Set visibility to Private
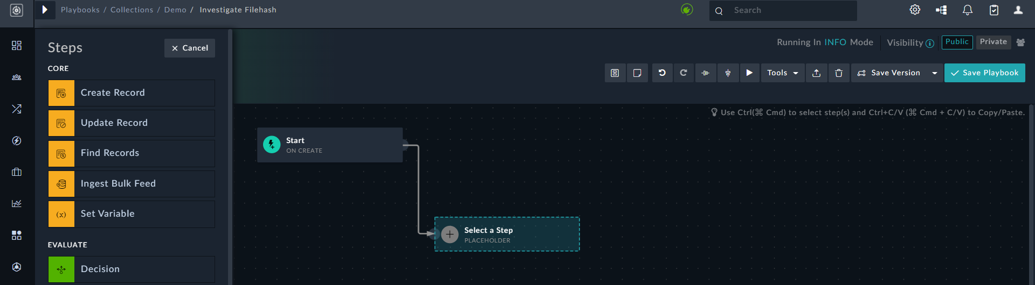The image size is (1035, 285). (x=993, y=42)
